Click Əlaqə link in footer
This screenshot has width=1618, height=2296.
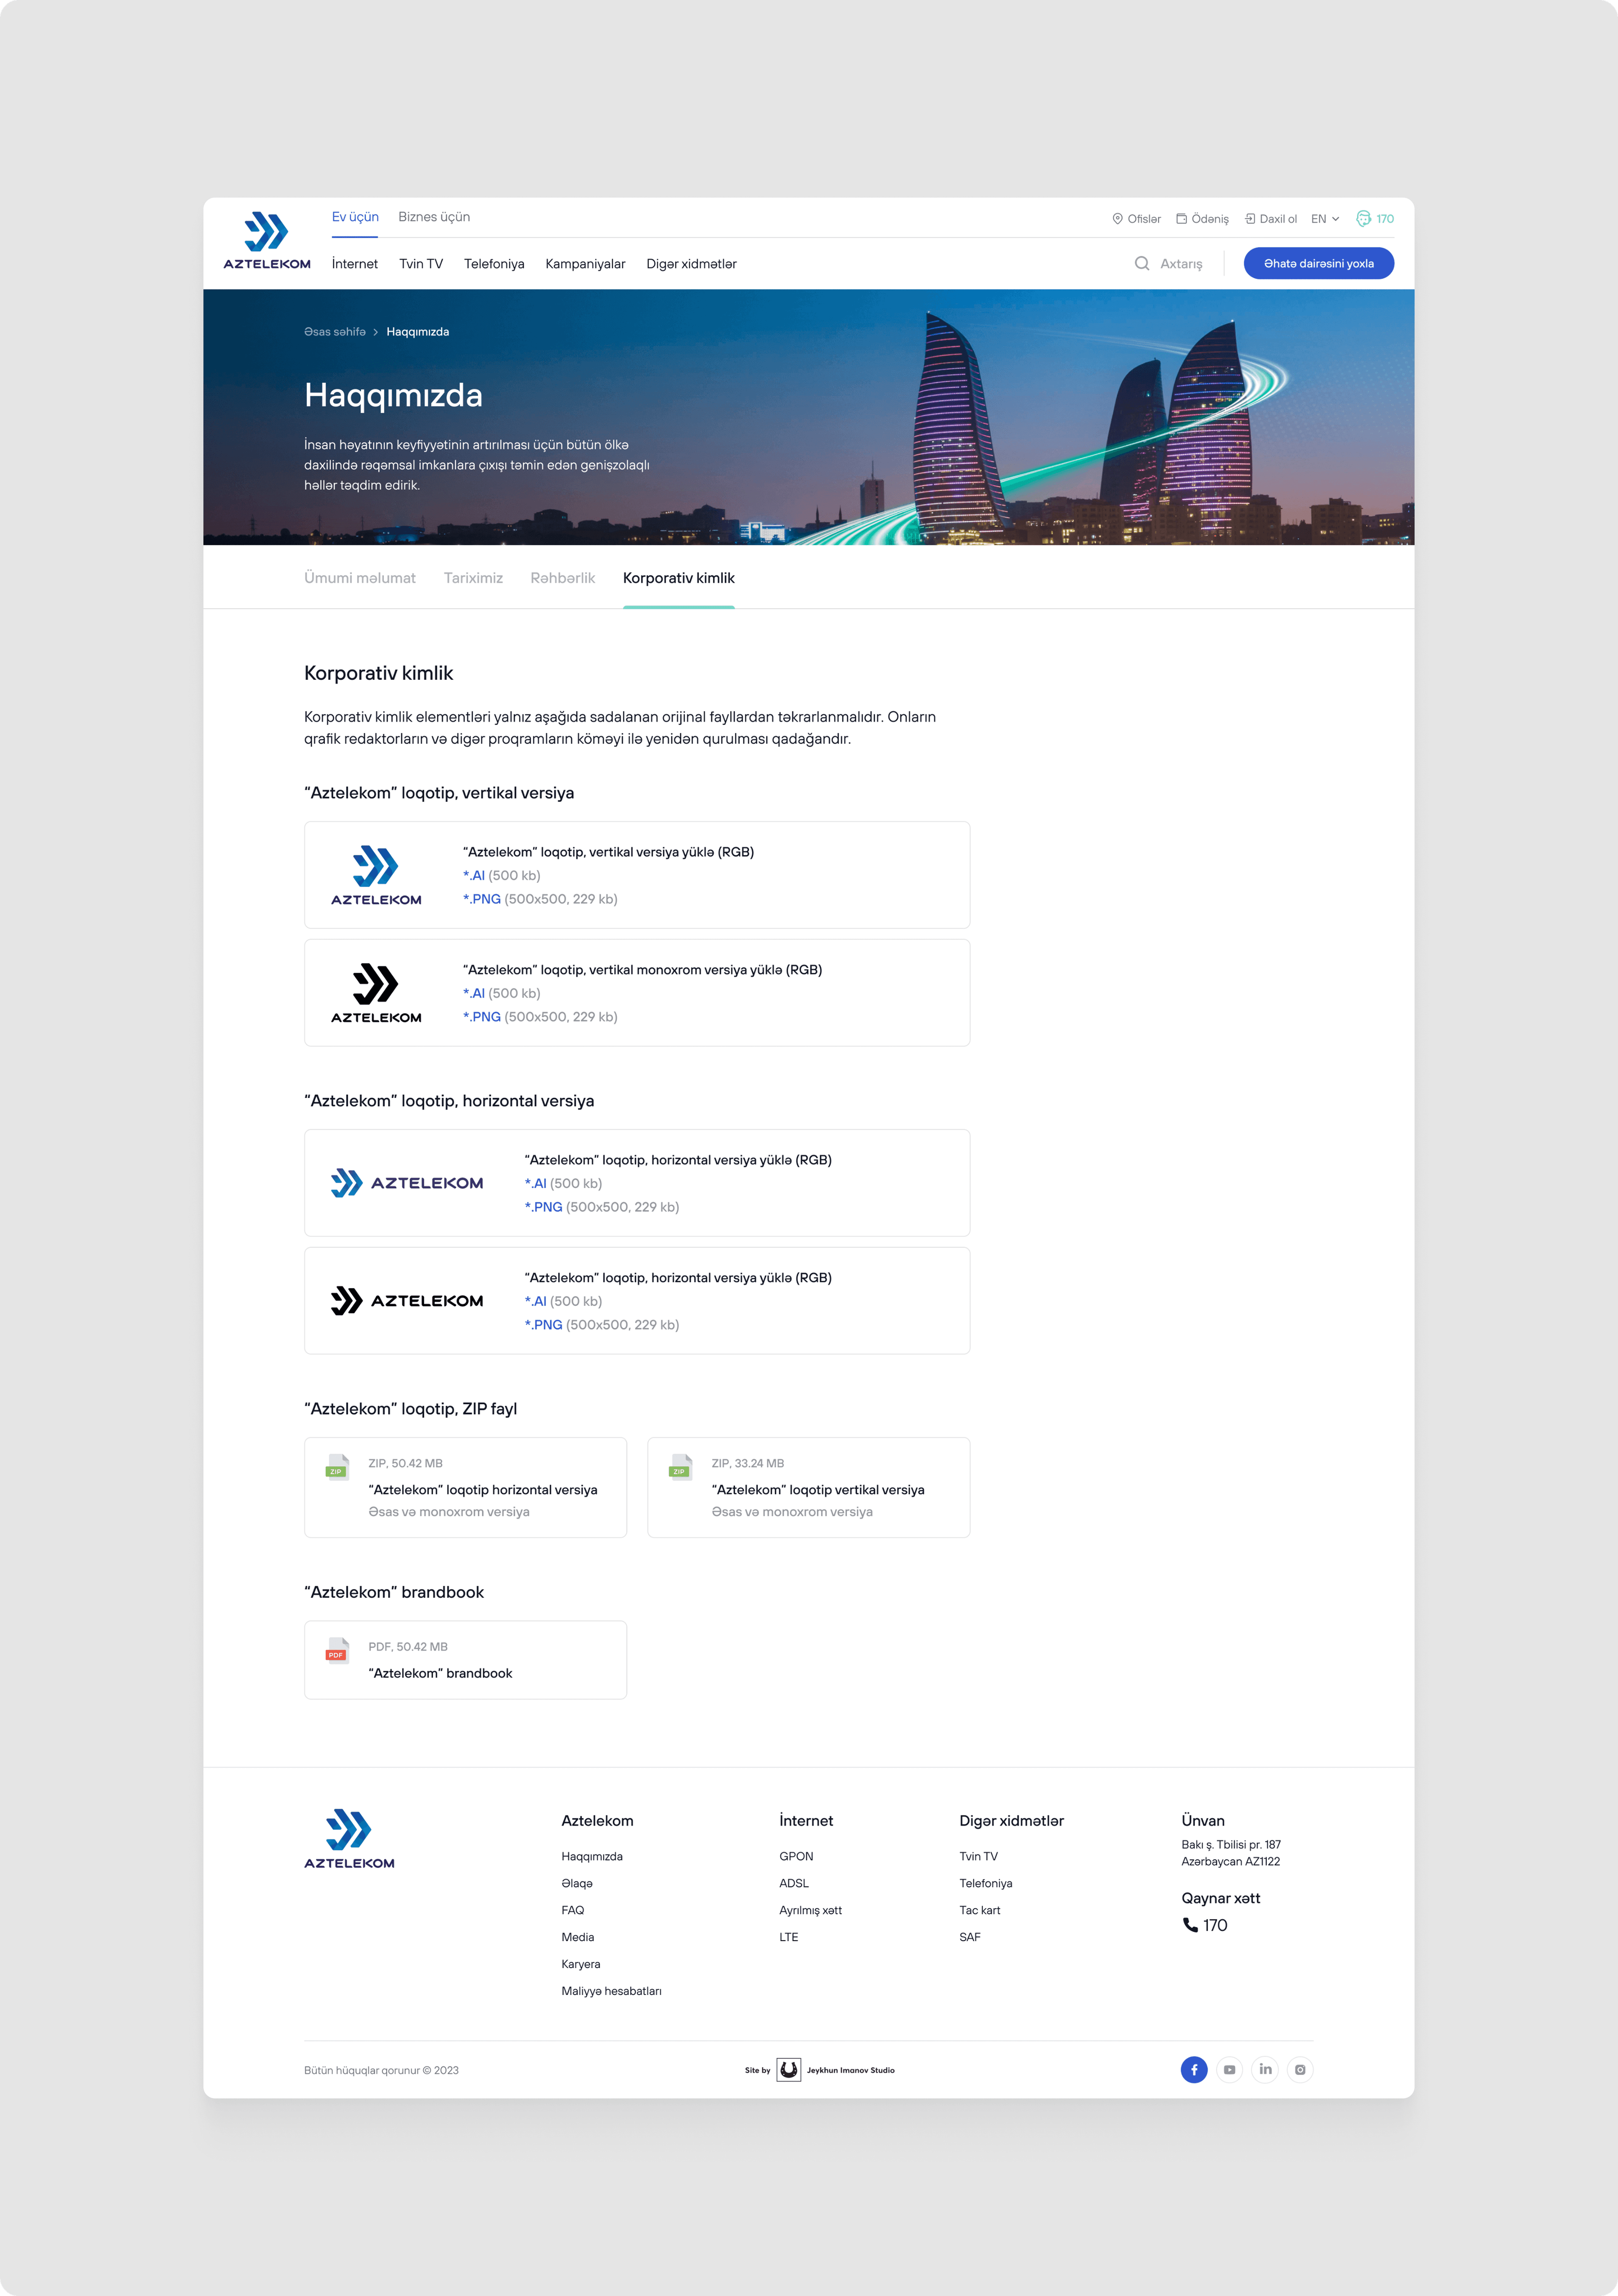[577, 1884]
